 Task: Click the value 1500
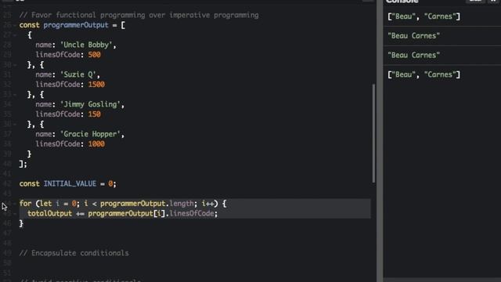(x=96, y=85)
